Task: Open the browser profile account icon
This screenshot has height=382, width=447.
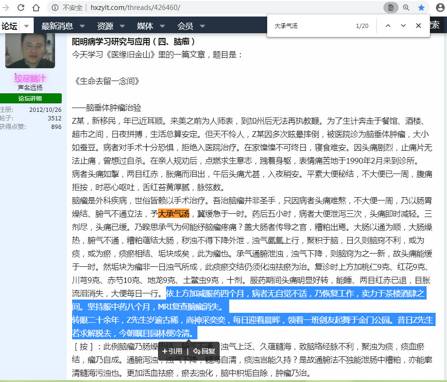Action: (x=439, y=8)
